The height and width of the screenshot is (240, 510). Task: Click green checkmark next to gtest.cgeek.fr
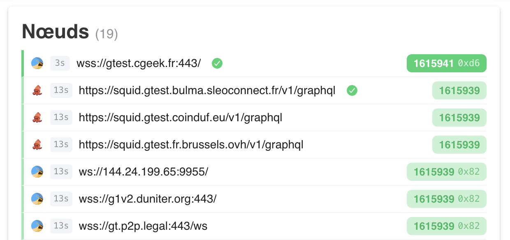tap(217, 63)
